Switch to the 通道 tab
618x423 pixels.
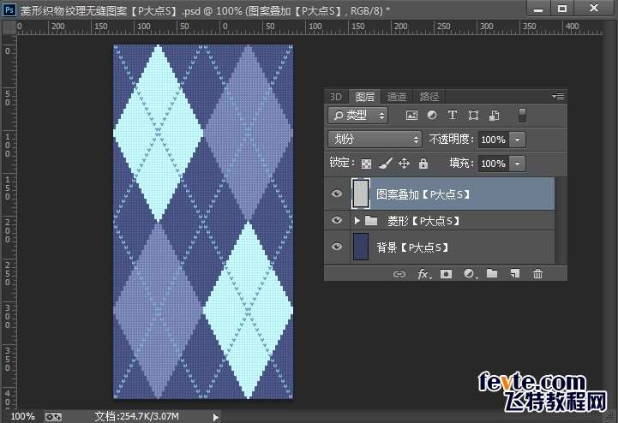click(397, 97)
